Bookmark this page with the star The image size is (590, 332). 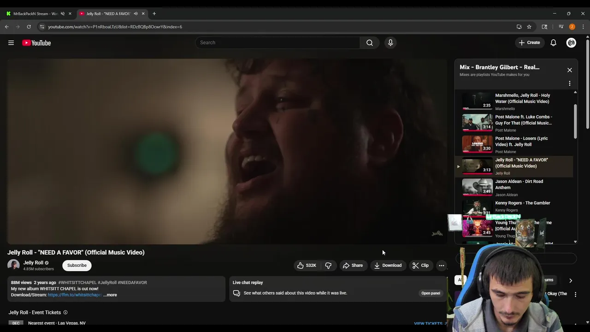point(529,27)
